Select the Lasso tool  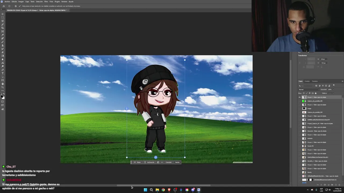point(3,21)
